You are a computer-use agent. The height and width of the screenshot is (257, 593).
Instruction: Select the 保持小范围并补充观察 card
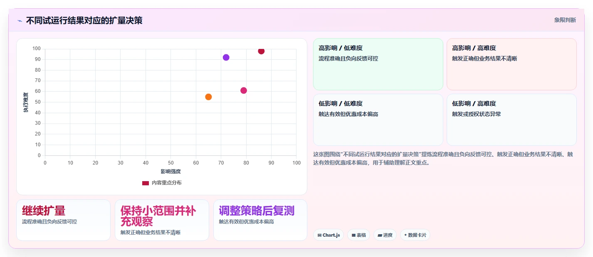(x=162, y=220)
